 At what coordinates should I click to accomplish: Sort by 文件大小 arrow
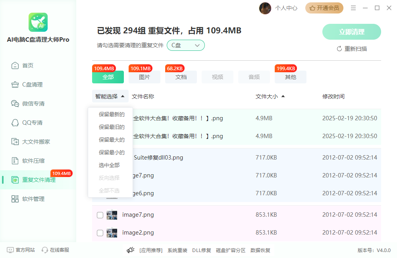pos(283,96)
